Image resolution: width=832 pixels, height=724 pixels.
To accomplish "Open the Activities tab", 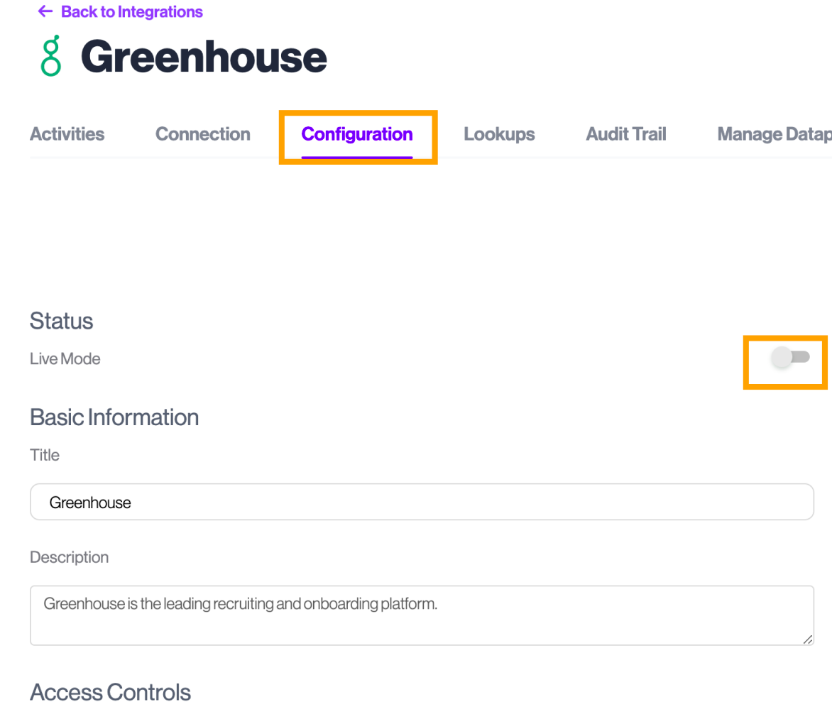I will coord(67,134).
